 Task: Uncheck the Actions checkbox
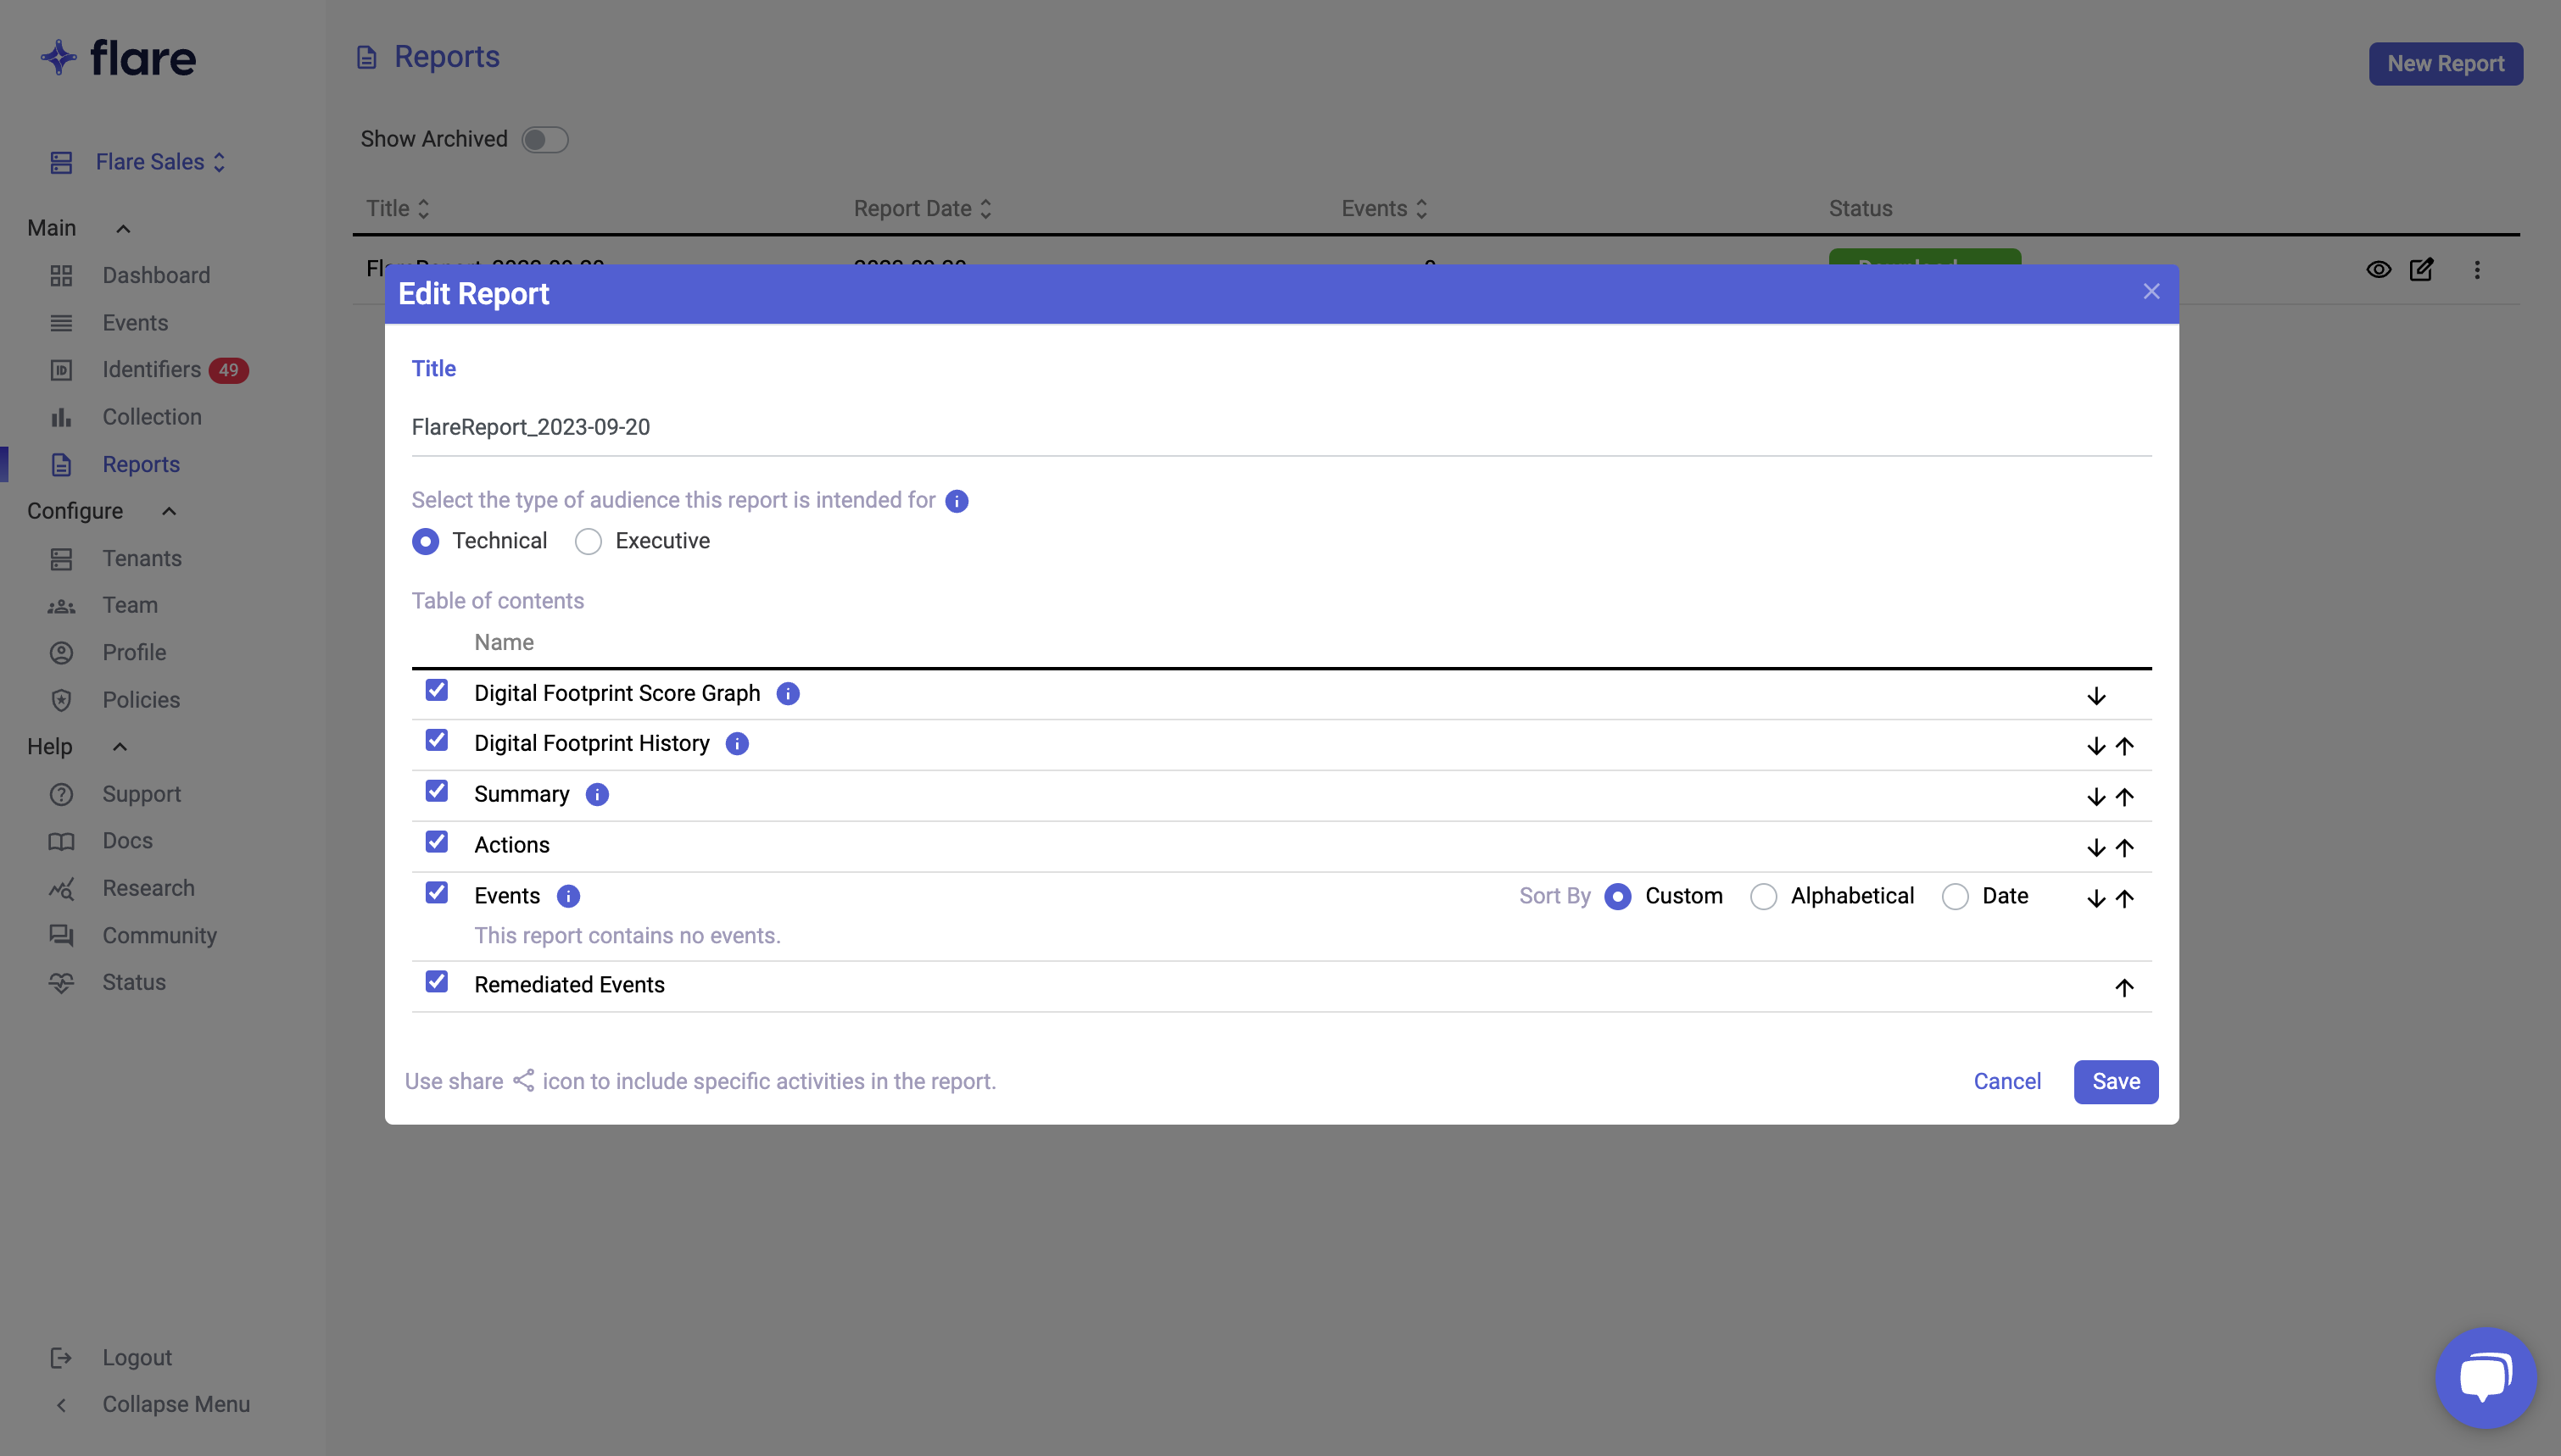click(436, 842)
